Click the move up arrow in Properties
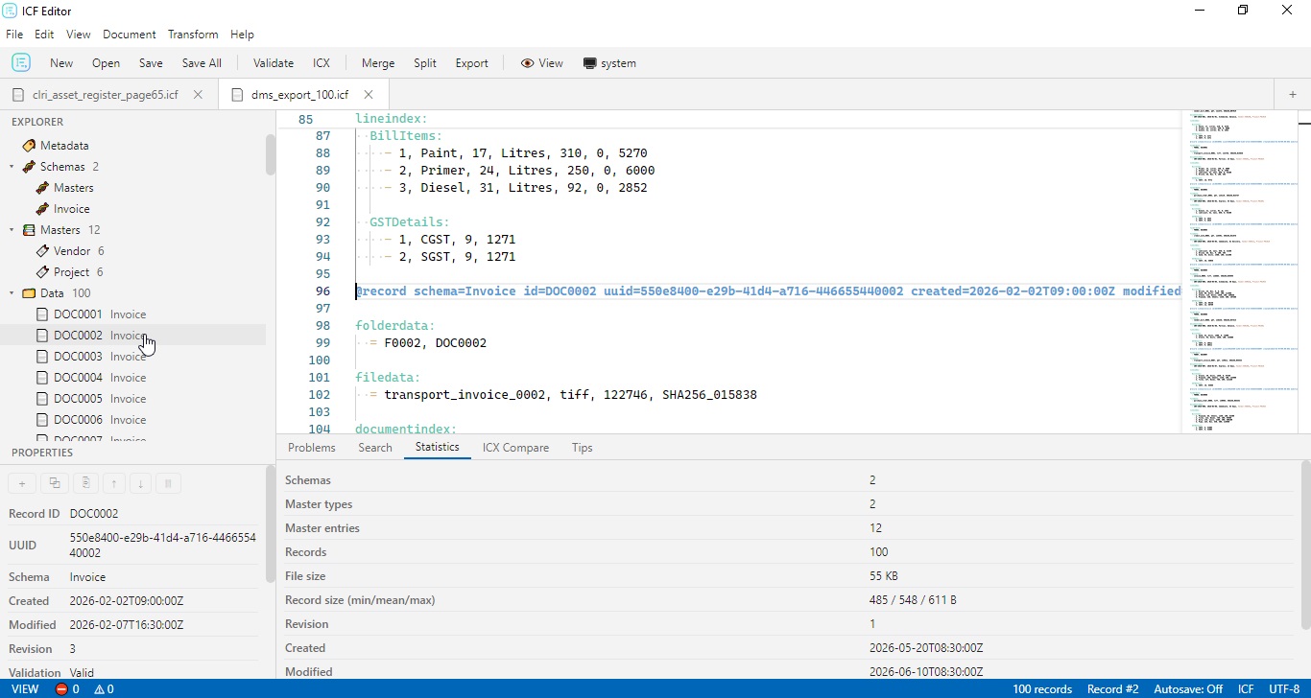Screen dimensions: 1311x698 [113, 483]
